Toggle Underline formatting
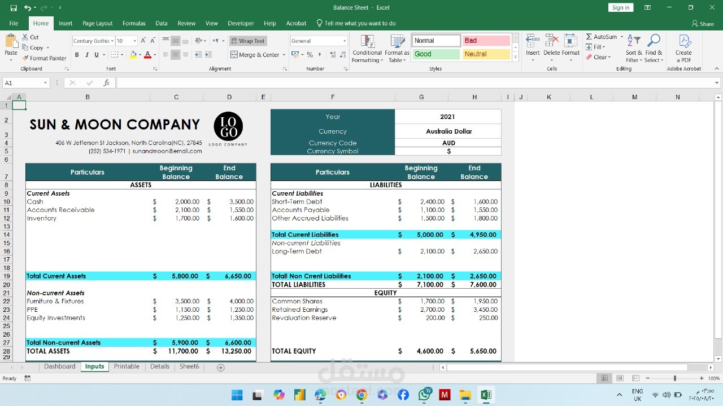This screenshot has height=406, width=723. 97,55
